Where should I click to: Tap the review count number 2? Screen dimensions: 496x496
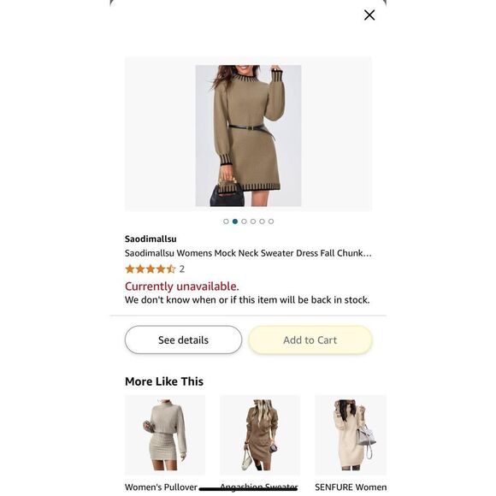182,269
